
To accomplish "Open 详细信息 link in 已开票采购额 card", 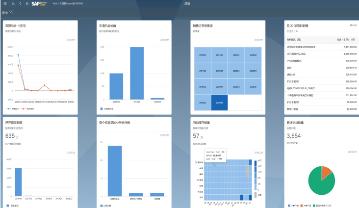I will (x=71, y=153).
